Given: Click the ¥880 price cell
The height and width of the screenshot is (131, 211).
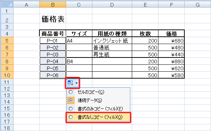Looking at the screenshot, I should coord(171,61).
